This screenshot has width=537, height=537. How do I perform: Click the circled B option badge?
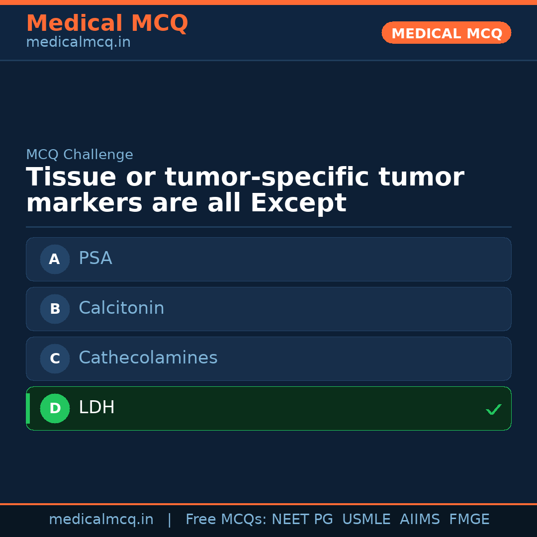point(55,309)
